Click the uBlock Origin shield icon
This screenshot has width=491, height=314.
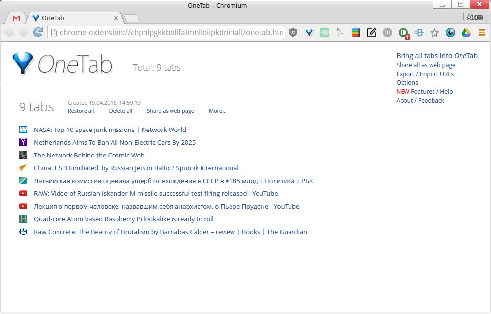pos(293,32)
